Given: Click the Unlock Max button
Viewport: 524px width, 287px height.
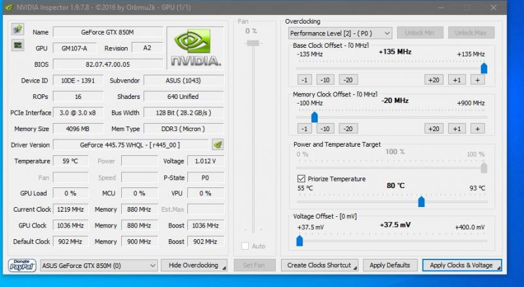Looking at the screenshot, I should pyautogui.click(x=471, y=33).
